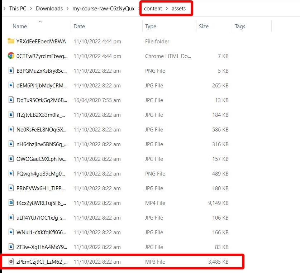The image size is (300, 273).
Task: Open my-course-raw-C6zNyQux breadcrumb folder
Action: tap(103, 9)
